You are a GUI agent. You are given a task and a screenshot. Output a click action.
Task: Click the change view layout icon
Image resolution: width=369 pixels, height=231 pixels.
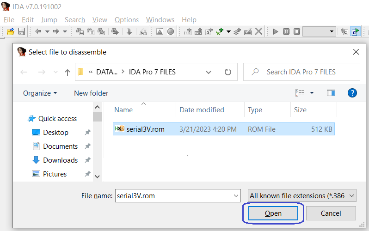(x=300, y=93)
